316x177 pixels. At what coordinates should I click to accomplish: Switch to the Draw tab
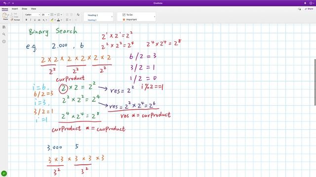(x=24, y=9)
